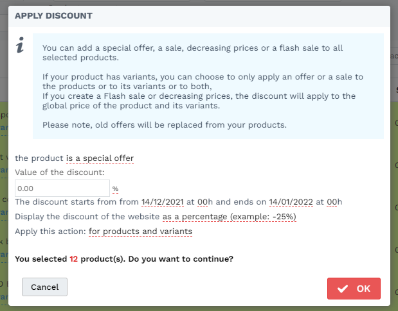The height and width of the screenshot is (311, 398).
Task: Open "for products and variants" selector
Action: [x=140, y=231]
